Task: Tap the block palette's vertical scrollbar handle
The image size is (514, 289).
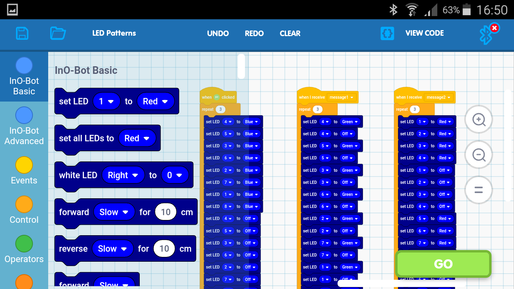Action: pos(241,66)
